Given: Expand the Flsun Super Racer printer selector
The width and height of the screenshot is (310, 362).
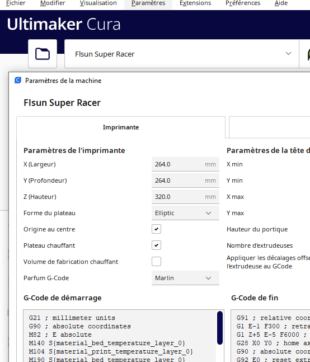Looking at the screenshot, I should (x=182, y=54).
